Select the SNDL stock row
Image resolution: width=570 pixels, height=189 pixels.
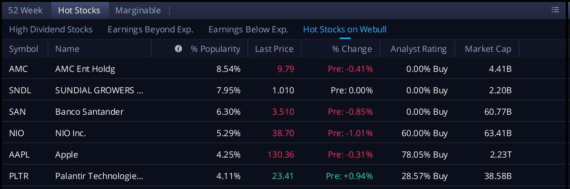(285, 90)
